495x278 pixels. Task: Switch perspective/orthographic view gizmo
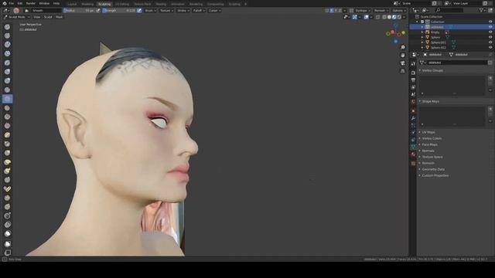click(x=402, y=71)
